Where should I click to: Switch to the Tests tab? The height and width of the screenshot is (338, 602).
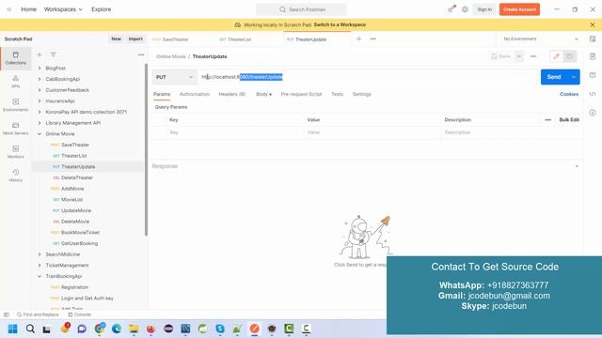337,94
